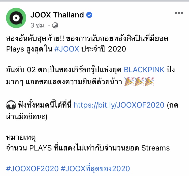
Task: Open the BLACKPINK tagged page link
Action: point(144,70)
